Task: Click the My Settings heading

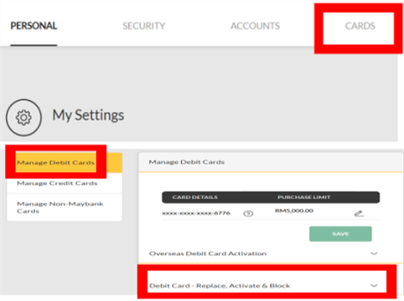Action: click(x=88, y=115)
